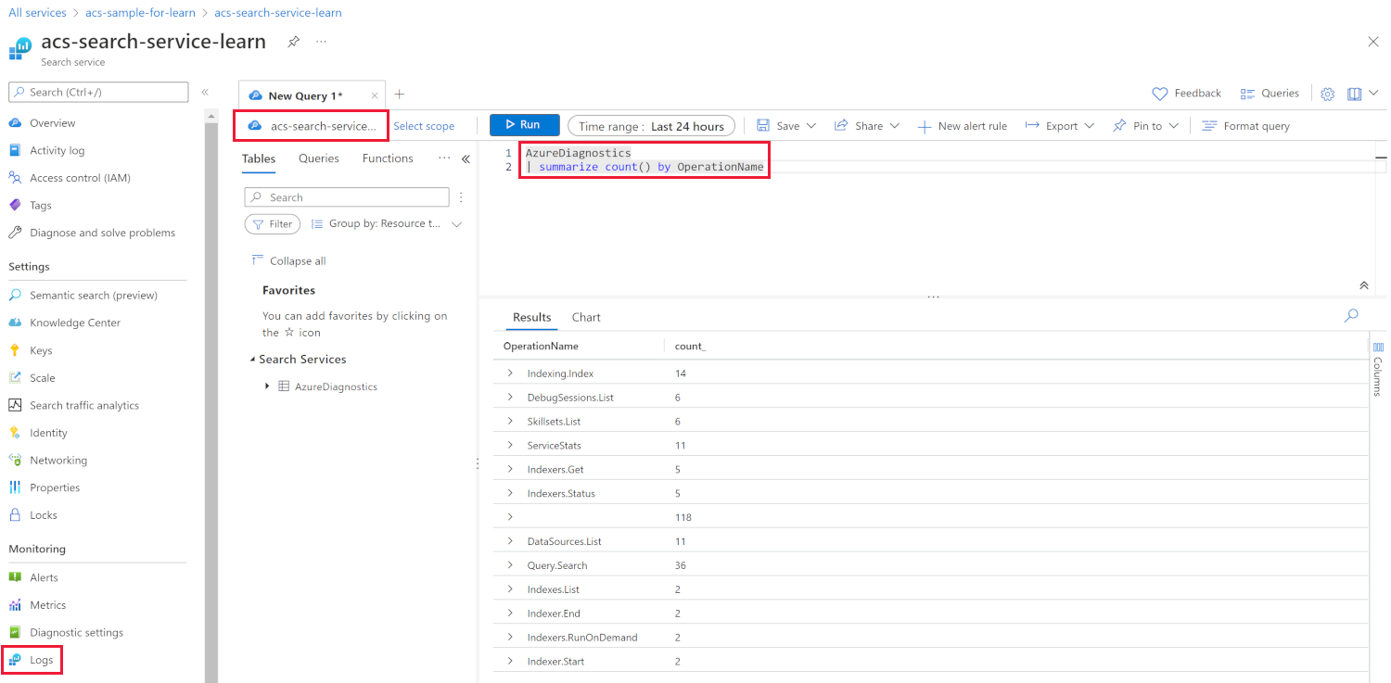Viewport: 1391px width, 683px height.
Task: Open Identity settings
Action: point(48,433)
